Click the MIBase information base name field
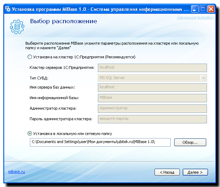The height and width of the screenshot is (187, 220). tap(152, 98)
